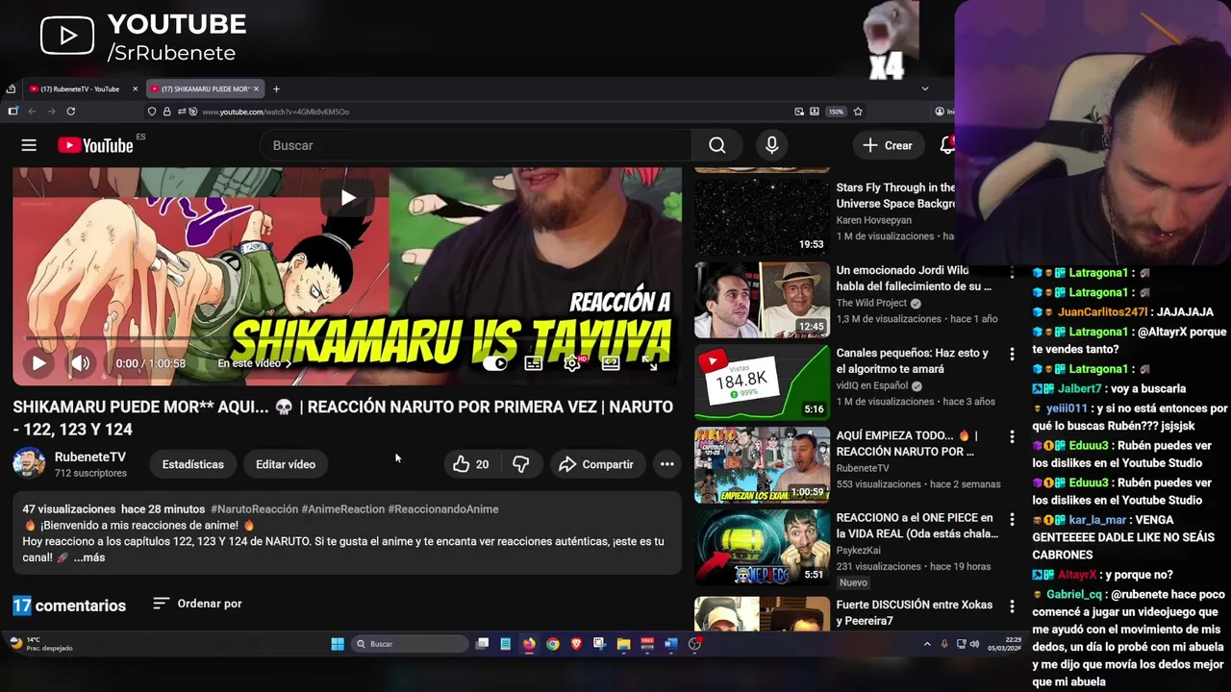The height and width of the screenshot is (692, 1231).
Task: Open Google Chrome from the taskbar
Action: coord(552,644)
